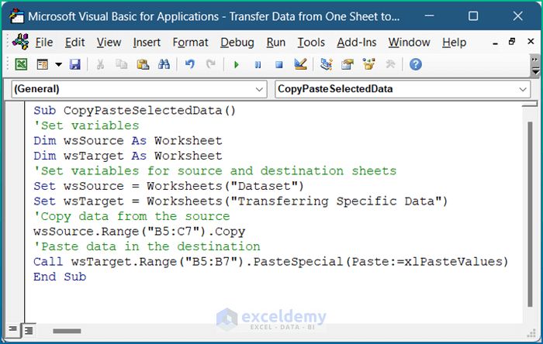This screenshot has width=543, height=344.
Task: Open the Tools menu
Action: click(x=311, y=43)
